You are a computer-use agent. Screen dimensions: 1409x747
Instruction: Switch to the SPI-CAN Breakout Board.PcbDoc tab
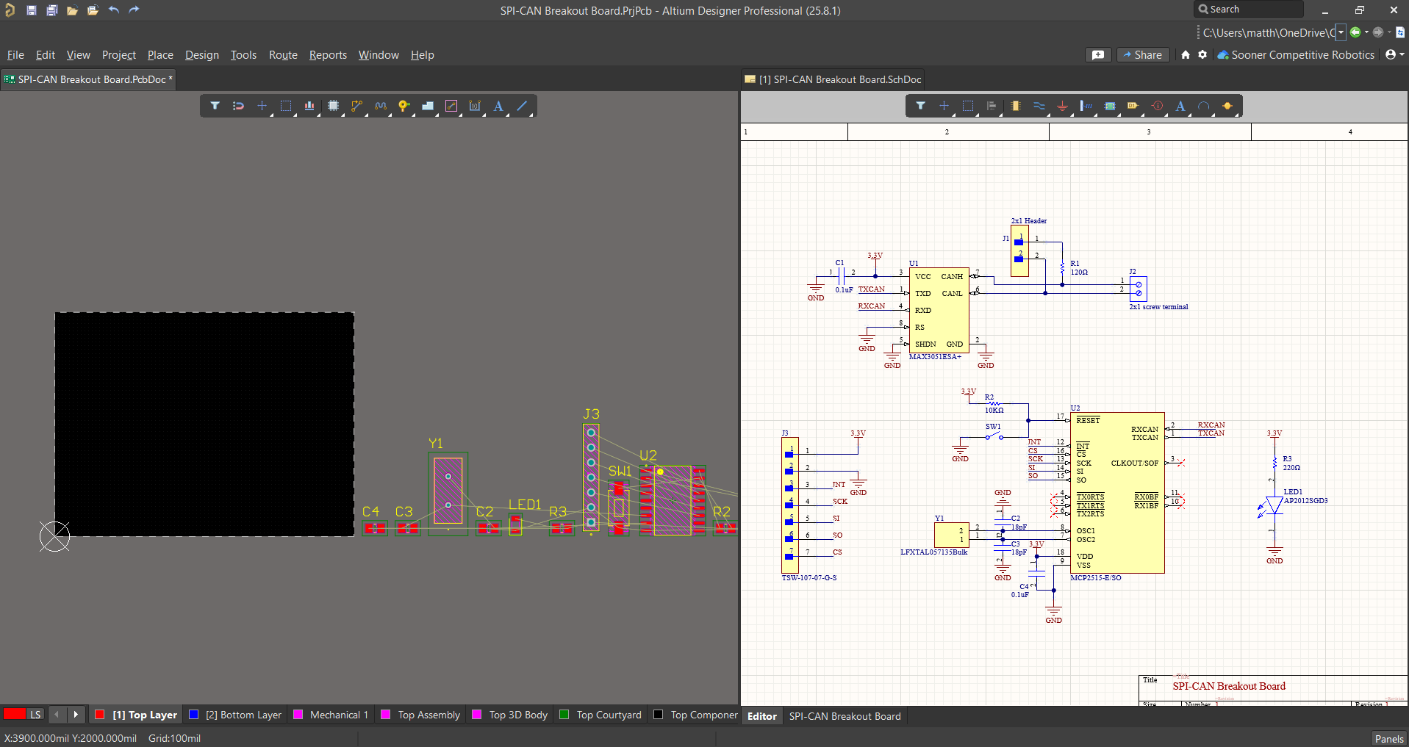coord(88,79)
